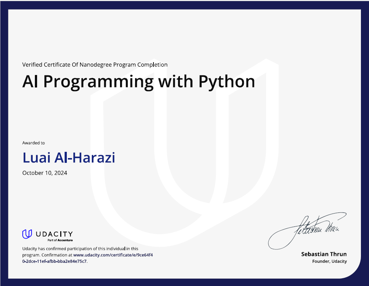The height and width of the screenshot is (286, 369).
Task: Click the Awarded to label
Action: [33, 143]
